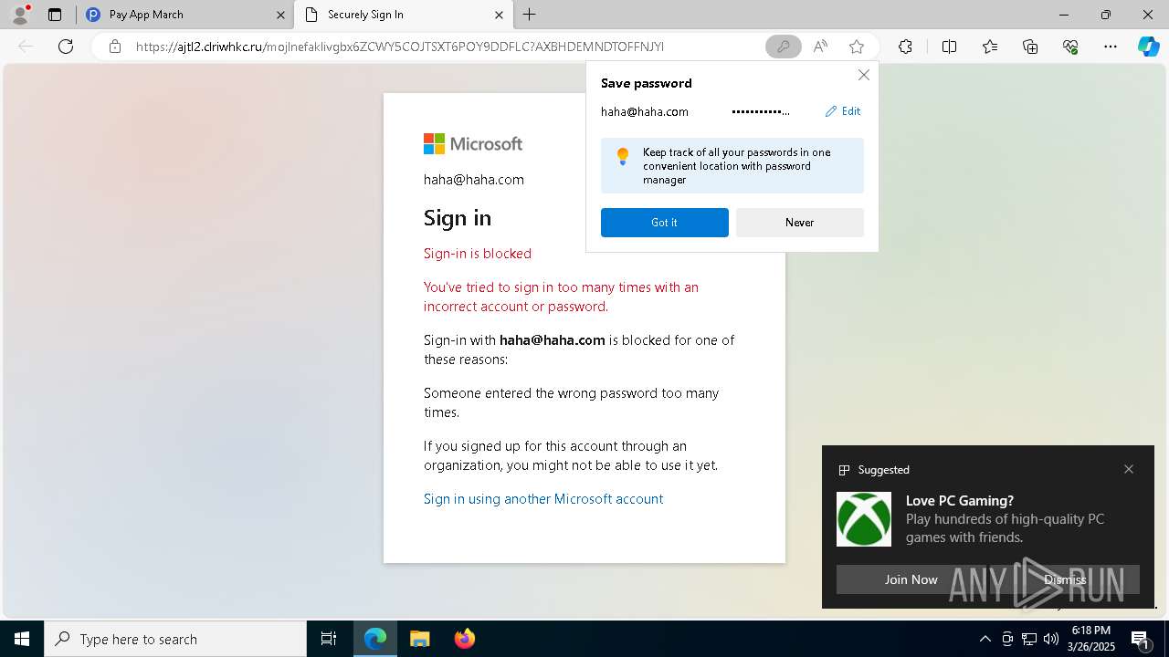1169x657 pixels.
Task: Select the Sign-in is blocked message
Action: pyautogui.click(x=478, y=253)
